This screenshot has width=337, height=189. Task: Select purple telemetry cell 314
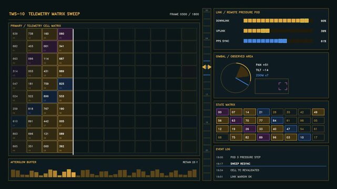click(x=19, y=72)
